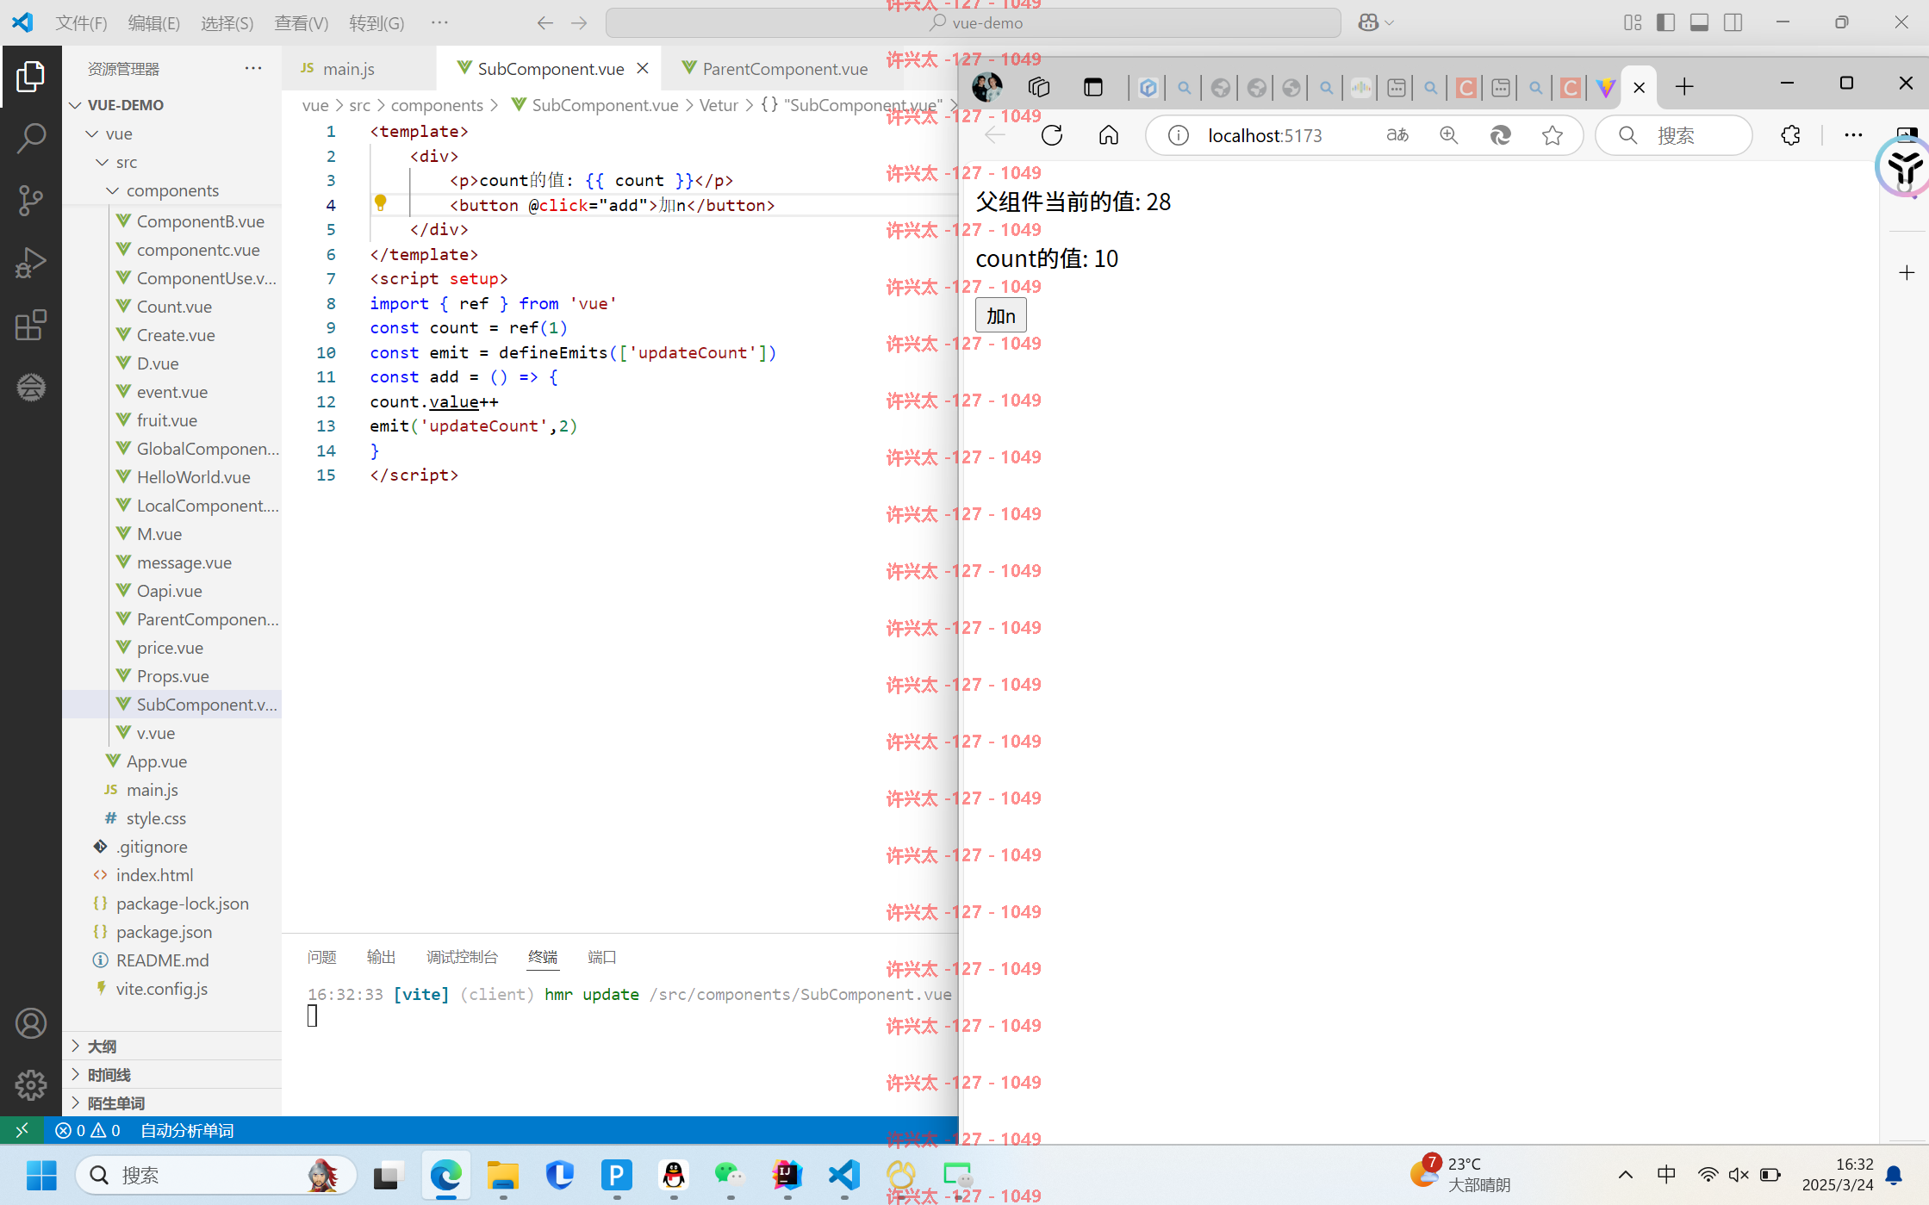Expand the 时间线 timeline section
Image resolution: width=1929 pixels, height=1205 pixels.
pos(109,1074)
